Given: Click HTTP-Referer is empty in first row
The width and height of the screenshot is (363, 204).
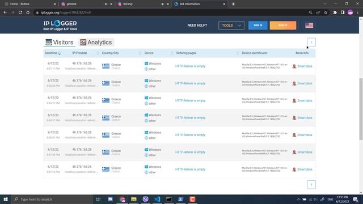Looking at the screenshot, I should tap(191, 66).
